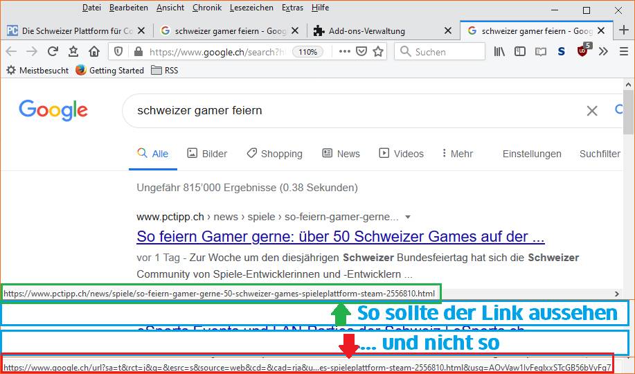
Task: Open Suchfilter tools
Action: pos(600,154)
